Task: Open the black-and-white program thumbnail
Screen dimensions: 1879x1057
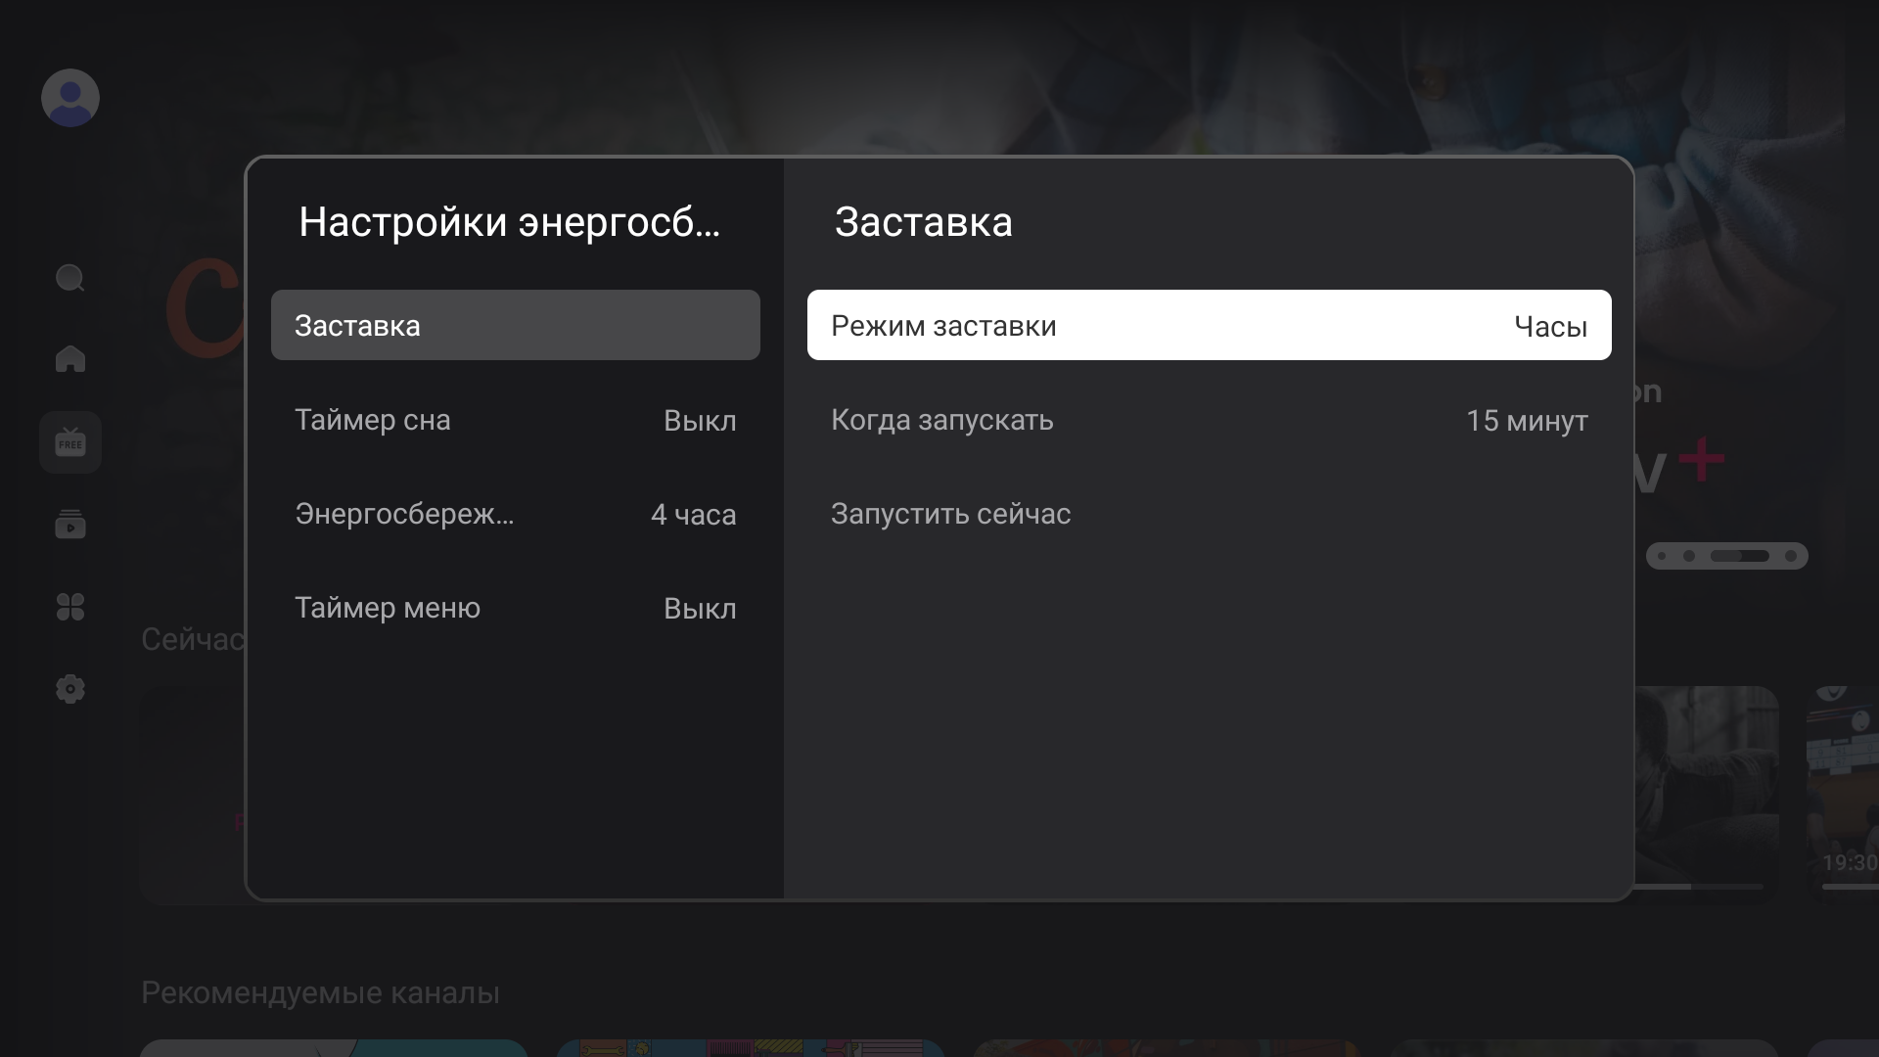Action: pos(1707,783)
